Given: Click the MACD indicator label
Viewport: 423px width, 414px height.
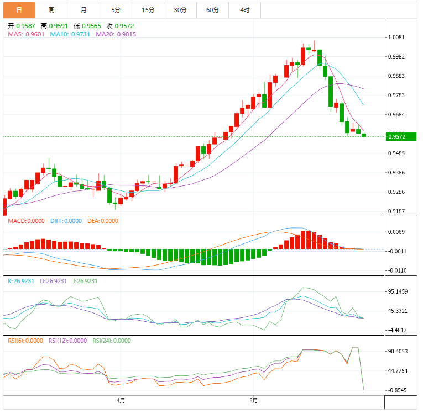Looking at the screenshot, I should click(26, 221).
